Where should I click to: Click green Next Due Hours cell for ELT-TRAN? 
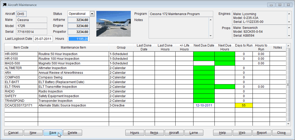(x=225, y=87)
